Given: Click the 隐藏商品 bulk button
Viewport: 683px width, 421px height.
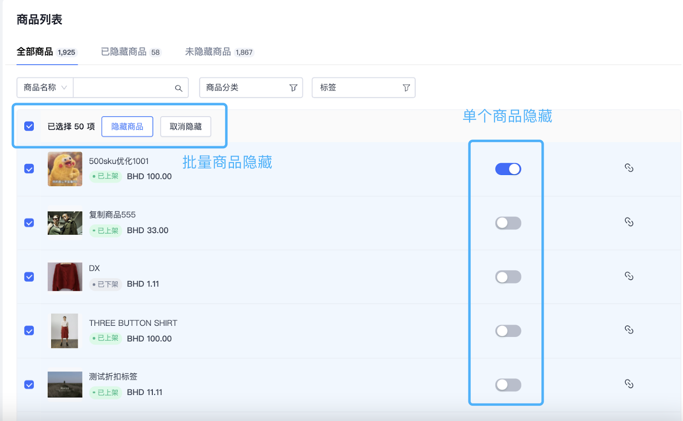Looking at the screenshot, I should click(x=127, y=127).
